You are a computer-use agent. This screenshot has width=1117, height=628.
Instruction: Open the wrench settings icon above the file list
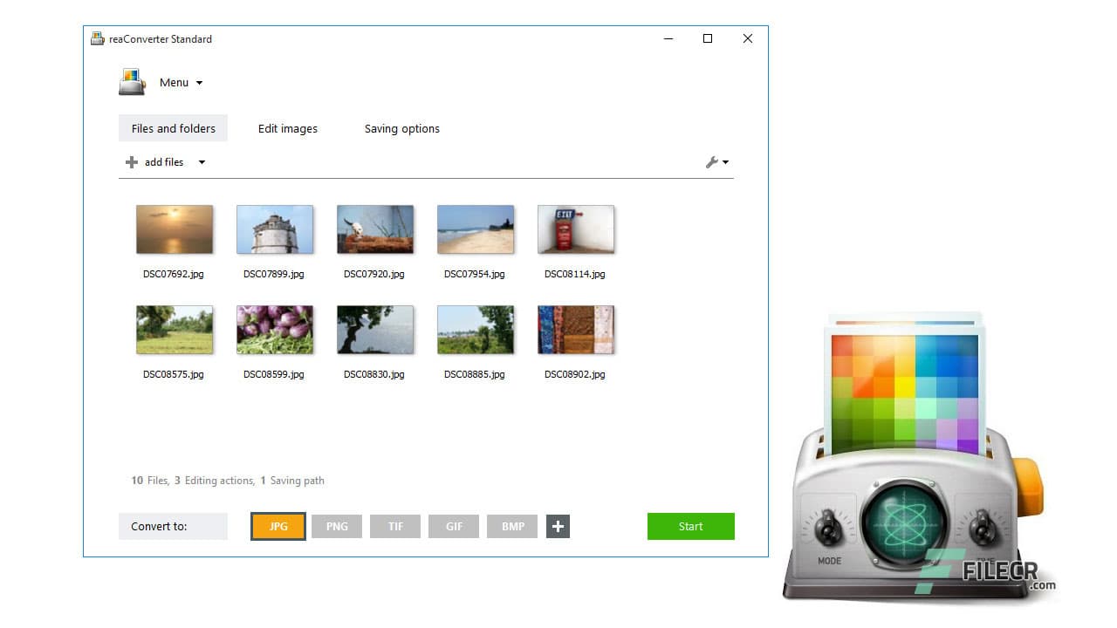(x=712, y=162)
